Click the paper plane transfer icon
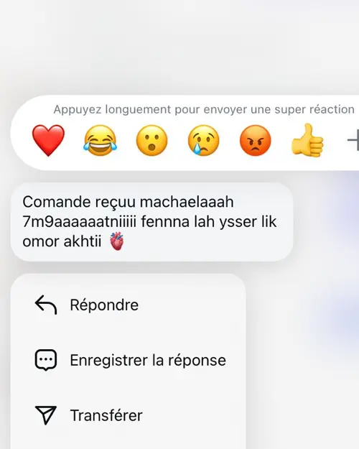The image size is (359, 449). tap(46, 415)
